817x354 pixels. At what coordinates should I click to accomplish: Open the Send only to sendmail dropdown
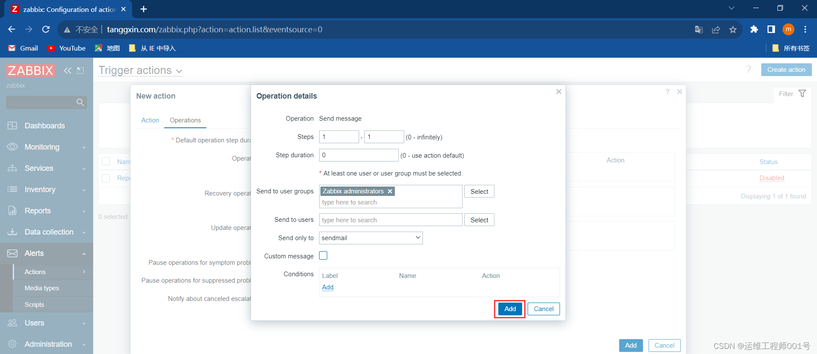pyautogui.click(x=371, y=238)
